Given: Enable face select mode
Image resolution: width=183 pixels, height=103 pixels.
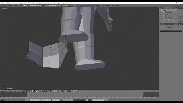Looking at the screenshot, I should click(x=58, y=91).
